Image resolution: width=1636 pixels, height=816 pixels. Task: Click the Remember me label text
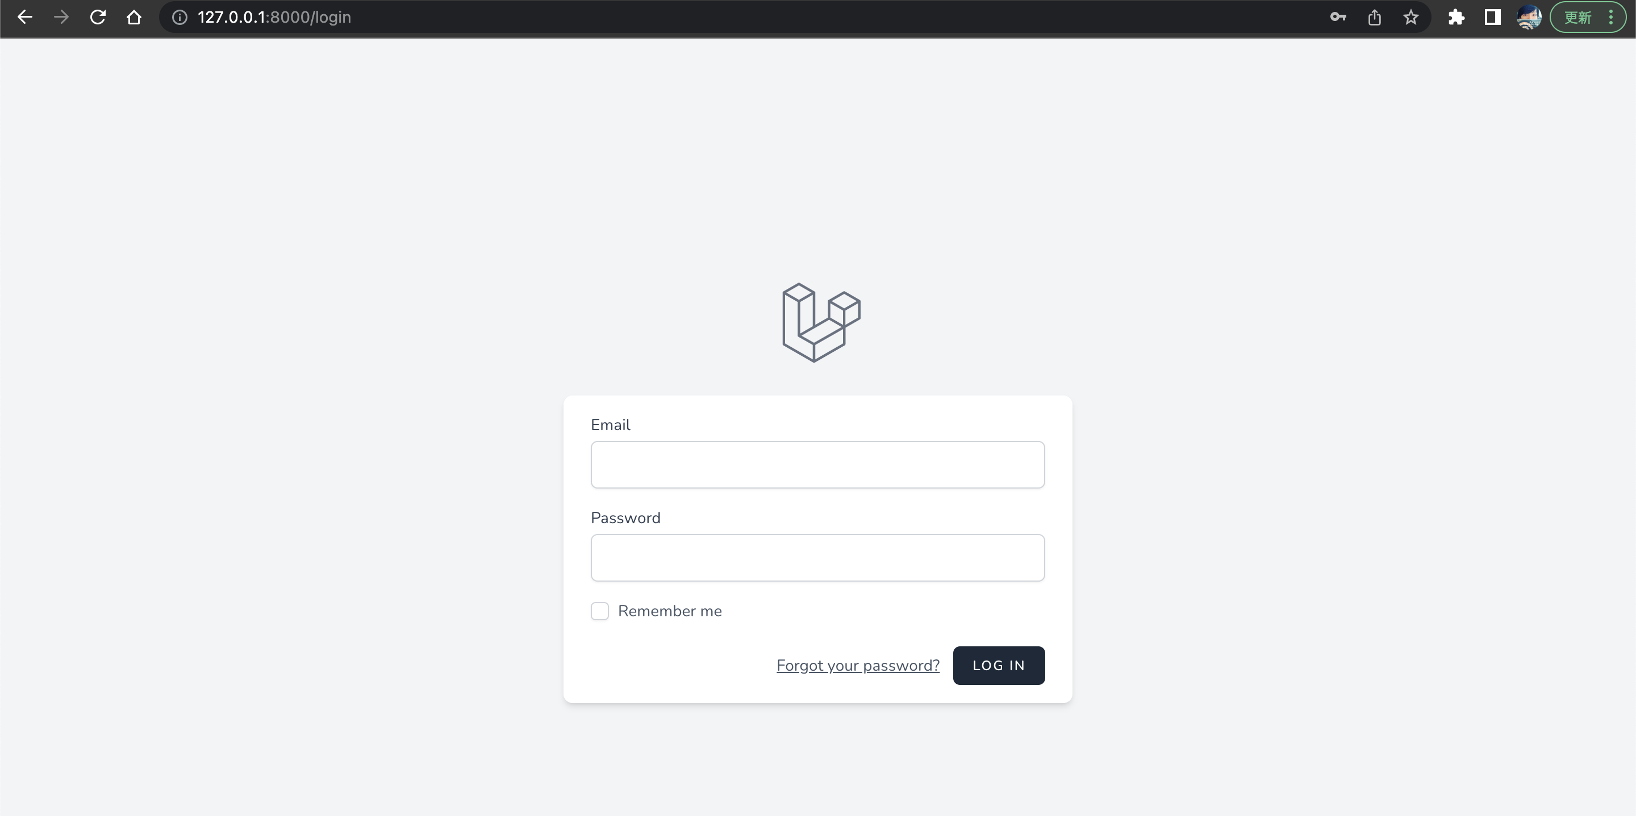tap(669, 611)
